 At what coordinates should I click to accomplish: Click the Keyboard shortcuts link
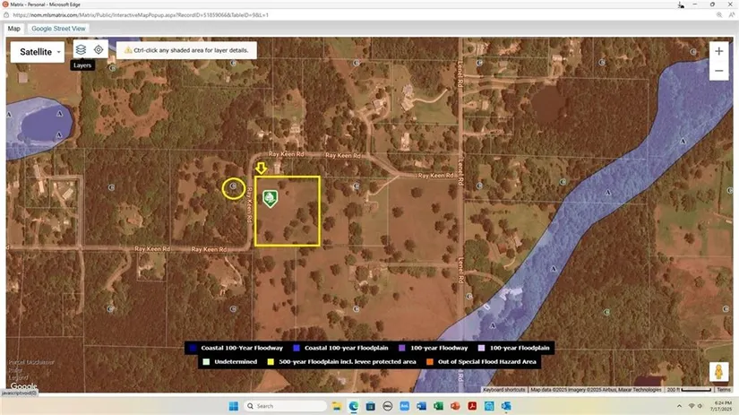click(504, 390)
